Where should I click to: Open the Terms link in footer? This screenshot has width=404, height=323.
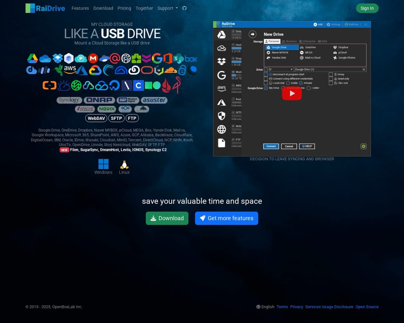pyautogui.click(x=282, y=307)
